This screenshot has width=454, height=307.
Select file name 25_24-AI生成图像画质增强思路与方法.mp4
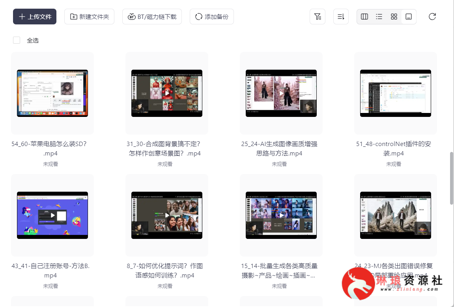(279, 148)
